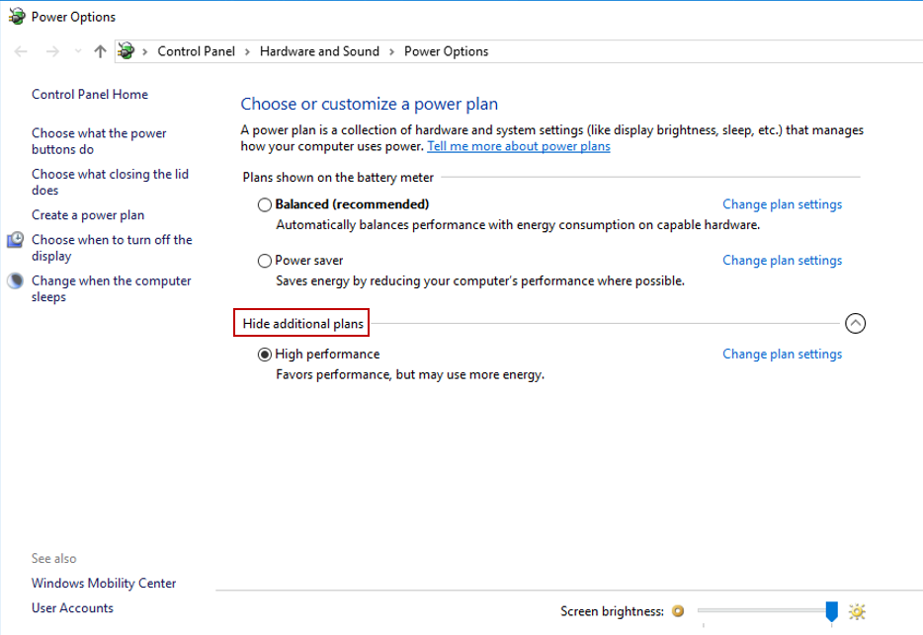
Task: Click the Up arrow in navigation bar
Action: point(99,50)
